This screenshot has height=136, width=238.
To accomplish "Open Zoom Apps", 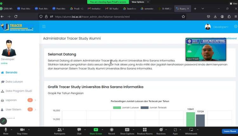I will point(175,131).
